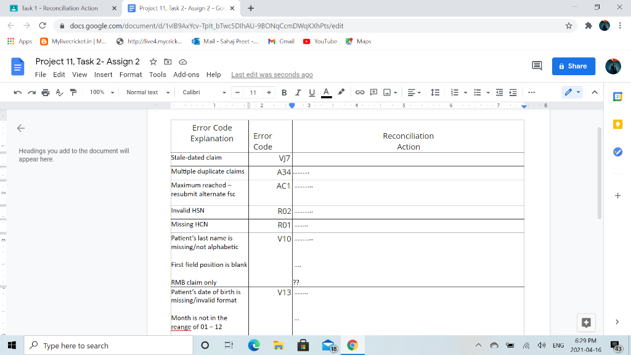Click the Spelling and grammar check icon

60,92
